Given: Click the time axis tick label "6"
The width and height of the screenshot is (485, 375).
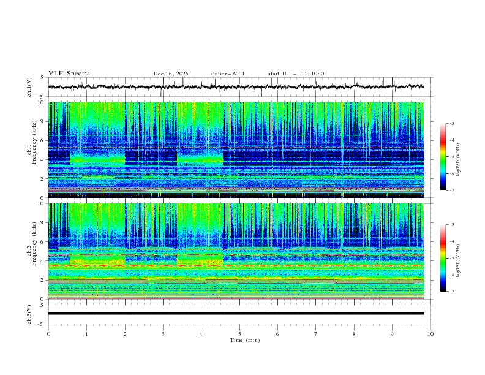Looking at the screenshot, I should coord(277,334).
